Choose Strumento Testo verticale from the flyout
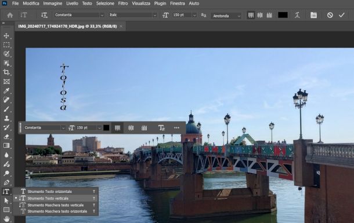 click(x=56, y=198)
